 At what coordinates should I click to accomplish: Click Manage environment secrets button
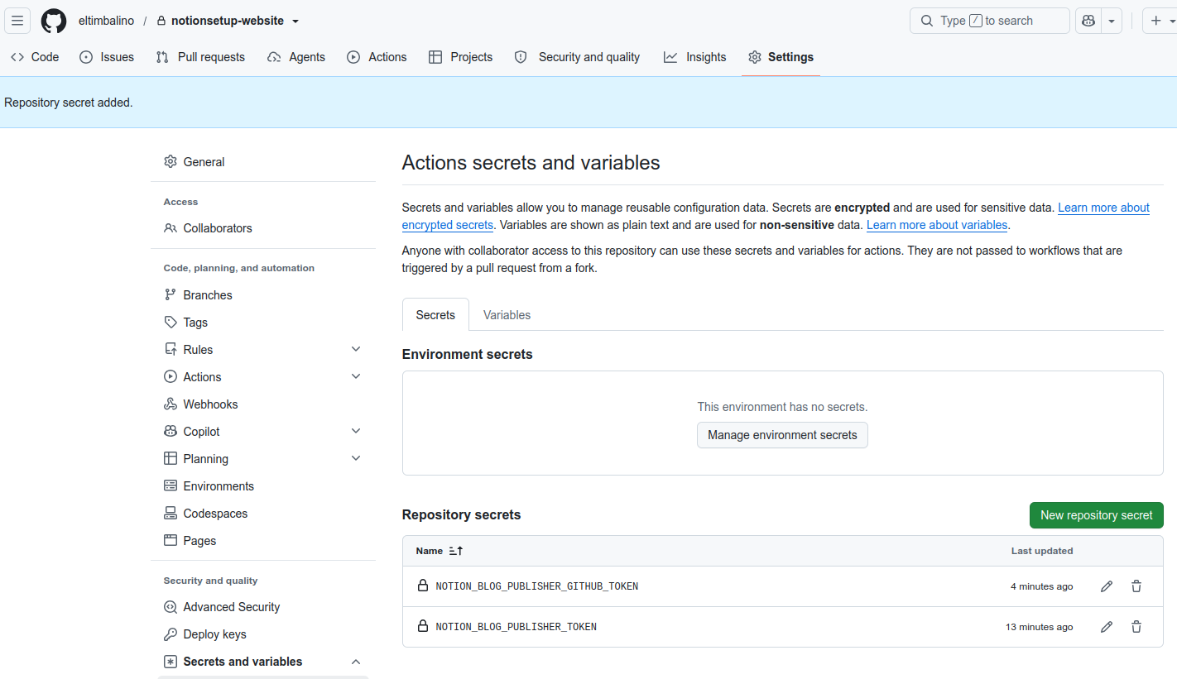[x=782, y=435]
